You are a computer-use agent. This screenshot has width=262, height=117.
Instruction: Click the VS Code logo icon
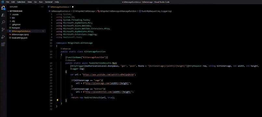coord(2,2)
